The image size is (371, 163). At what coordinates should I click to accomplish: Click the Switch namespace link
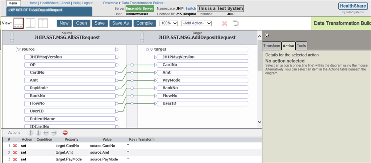[x=191, y=8]
